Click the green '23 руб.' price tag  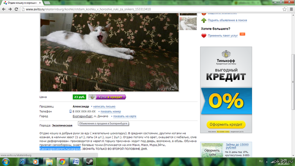click(x=79, y=97)
